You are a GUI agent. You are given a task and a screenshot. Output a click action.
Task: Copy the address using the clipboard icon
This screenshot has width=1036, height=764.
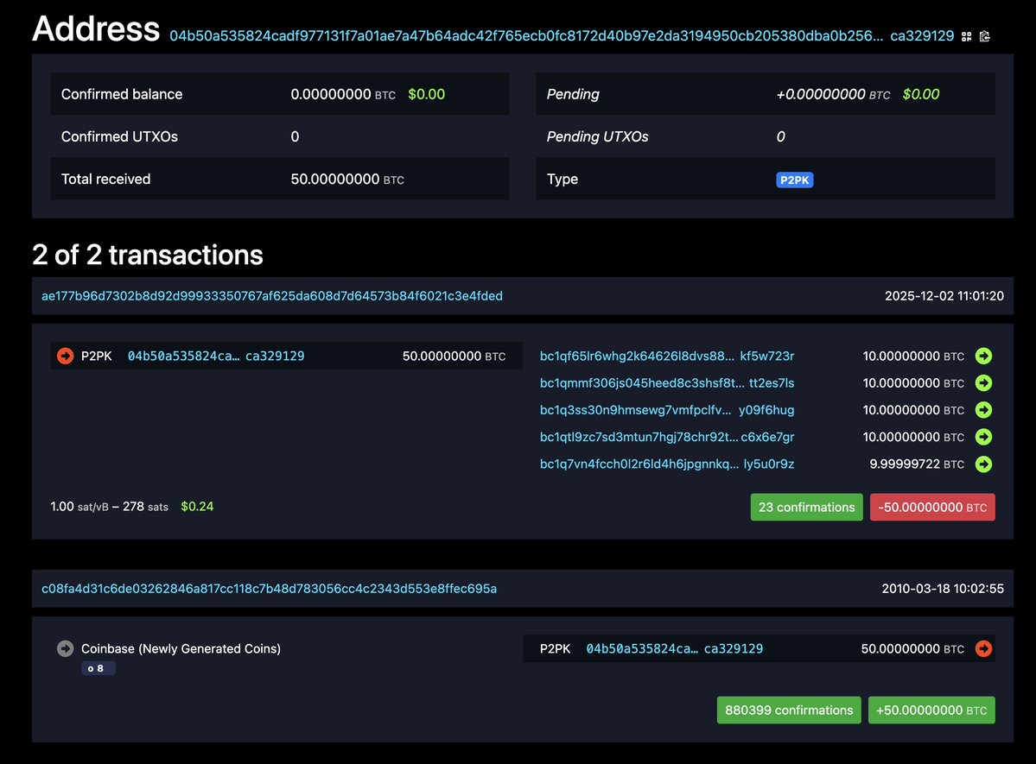click(x=984, y=36)
